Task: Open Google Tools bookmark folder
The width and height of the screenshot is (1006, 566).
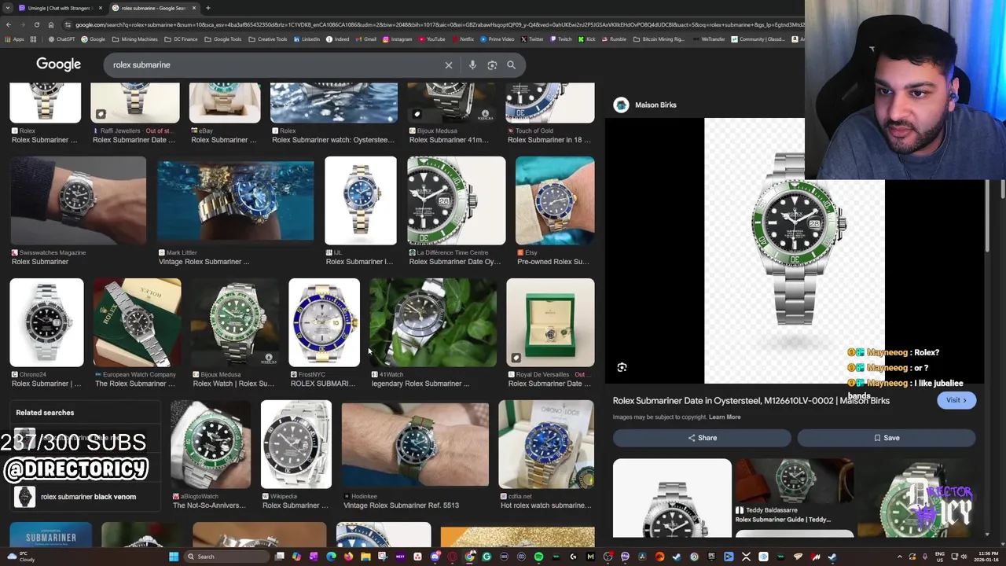Action: [223, 39]
